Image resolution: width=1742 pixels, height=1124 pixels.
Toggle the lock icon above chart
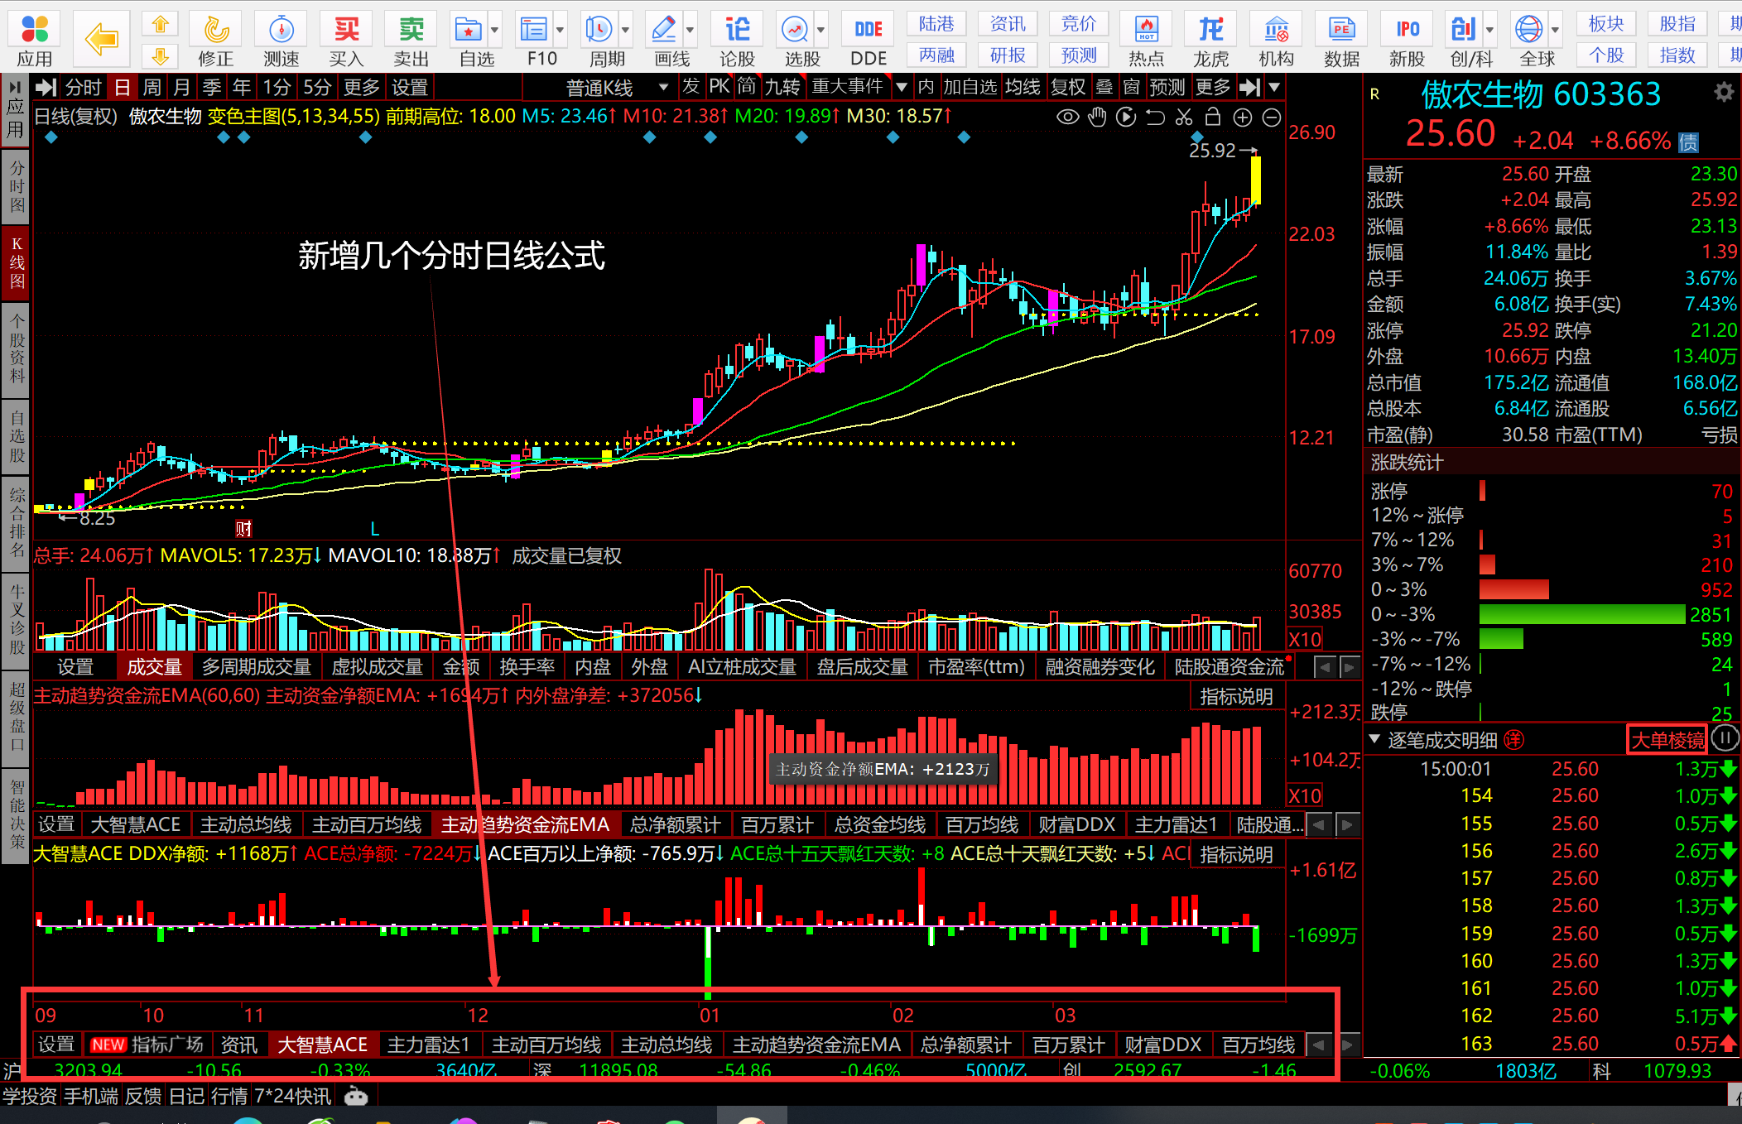tap(1213, 117)
